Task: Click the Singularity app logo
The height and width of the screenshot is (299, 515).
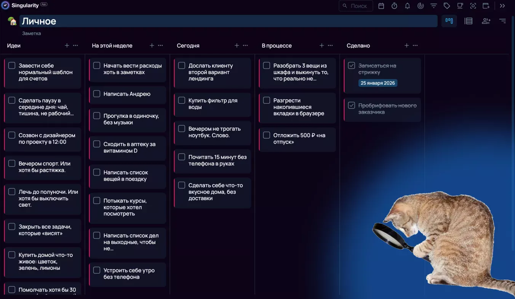Action: (x=5, y=6)
